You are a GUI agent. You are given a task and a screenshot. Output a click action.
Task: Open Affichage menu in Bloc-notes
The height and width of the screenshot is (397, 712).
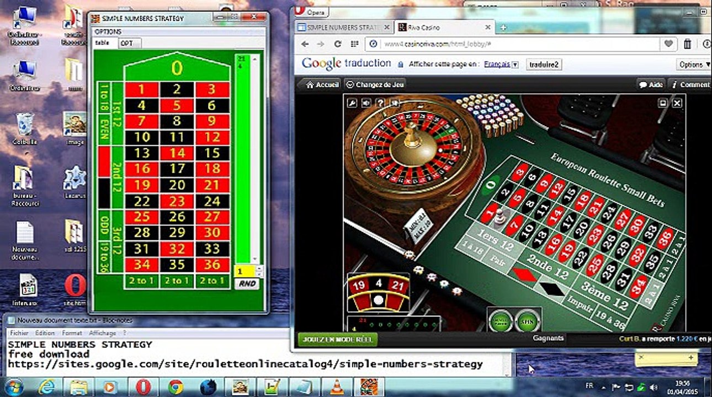[103, 333]
